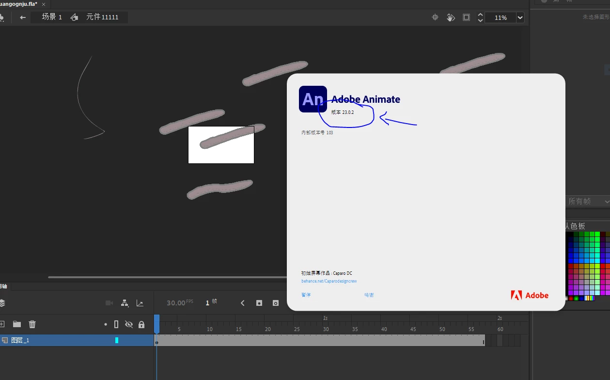Image resolution: width=610 pixels, height=380 pixels.
Task: Select the 图层_1 layer
Action: pyautogui.click(x=77, y=340)
